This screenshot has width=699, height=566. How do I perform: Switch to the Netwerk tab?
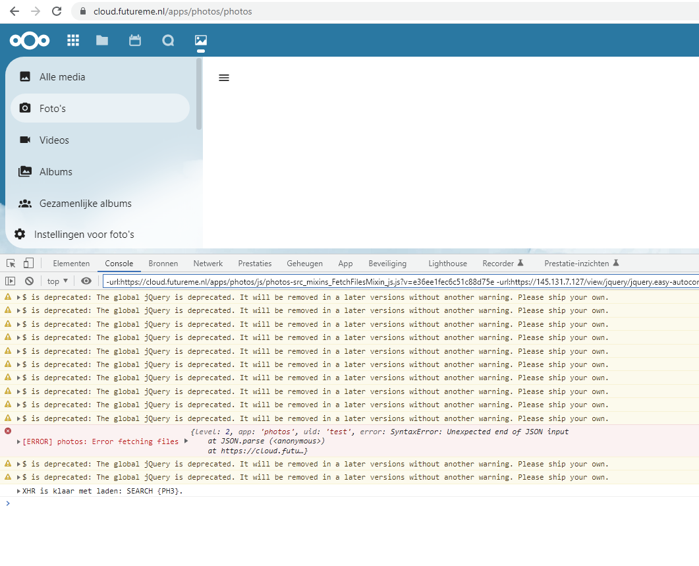(208, 263)
